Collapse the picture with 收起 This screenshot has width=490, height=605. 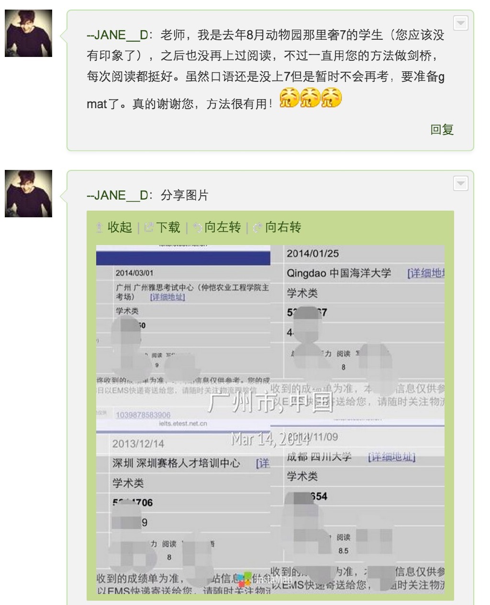120,227
